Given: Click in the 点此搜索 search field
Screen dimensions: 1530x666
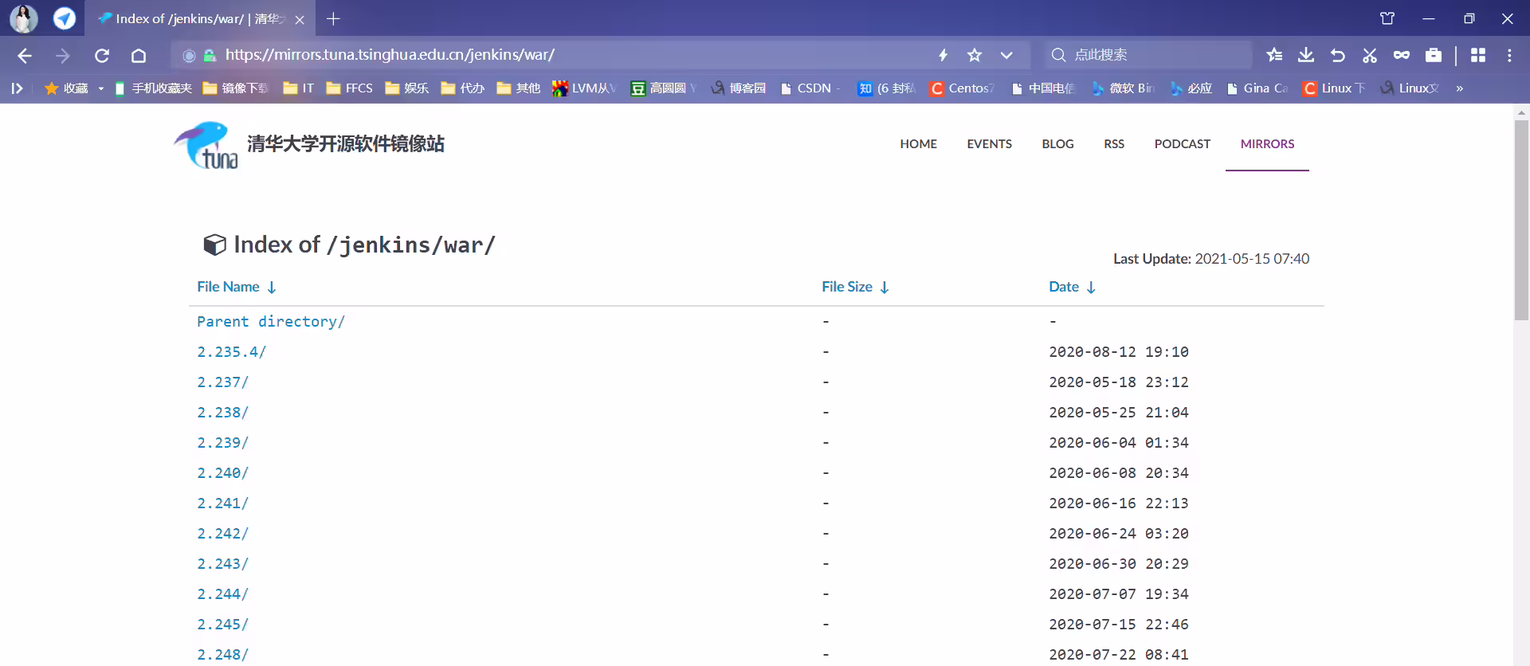Looking at the screenshot, I should pyautogui.click(x=1147, y=55).
